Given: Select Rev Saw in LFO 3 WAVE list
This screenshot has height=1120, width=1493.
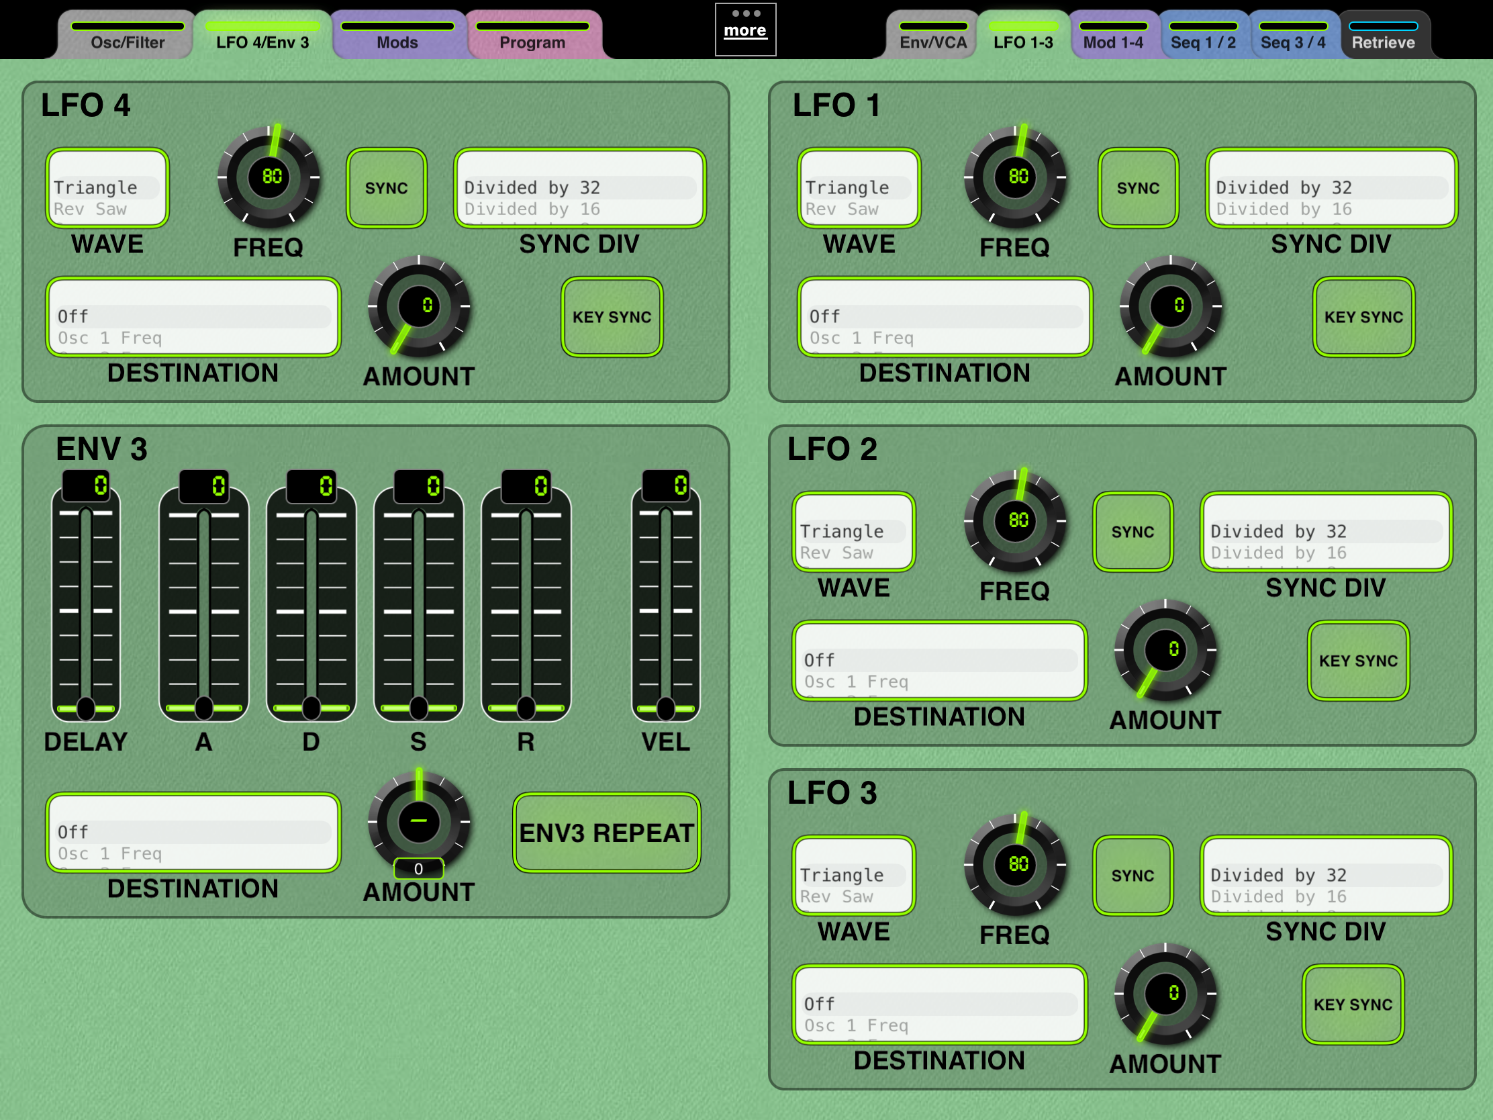Looking at the screenshot, I should pyautogui.click(x=836, y=896).
